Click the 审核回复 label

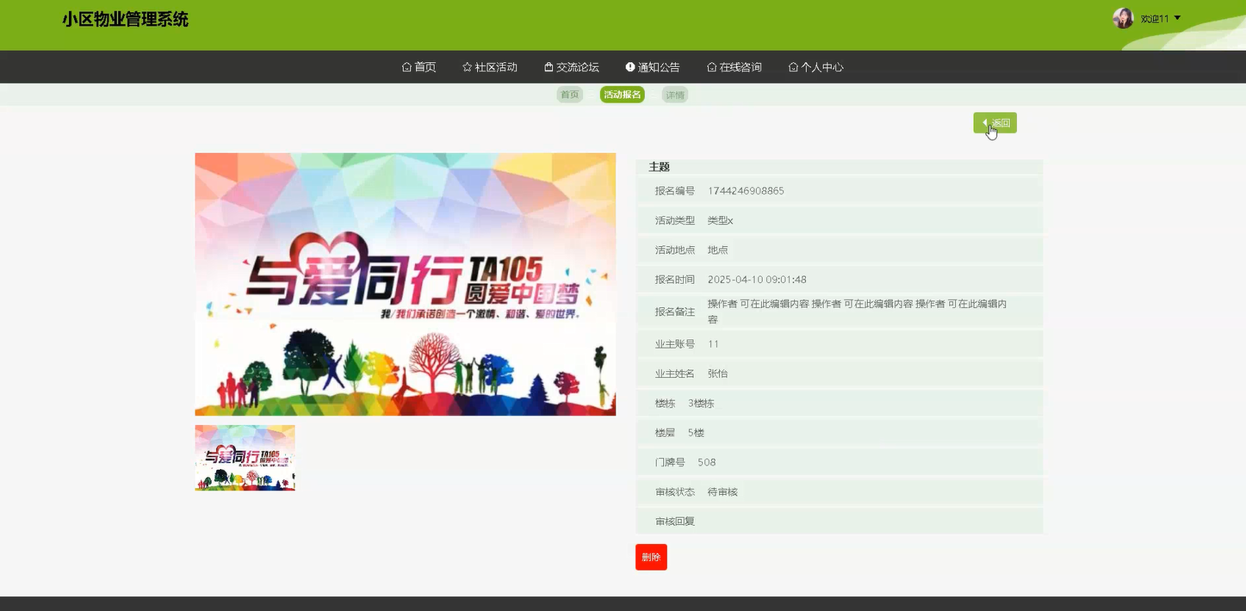[x=675, y=522]
